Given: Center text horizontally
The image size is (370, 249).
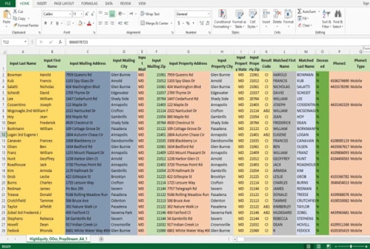Looking at the screenshot, I should pos(106,23).
